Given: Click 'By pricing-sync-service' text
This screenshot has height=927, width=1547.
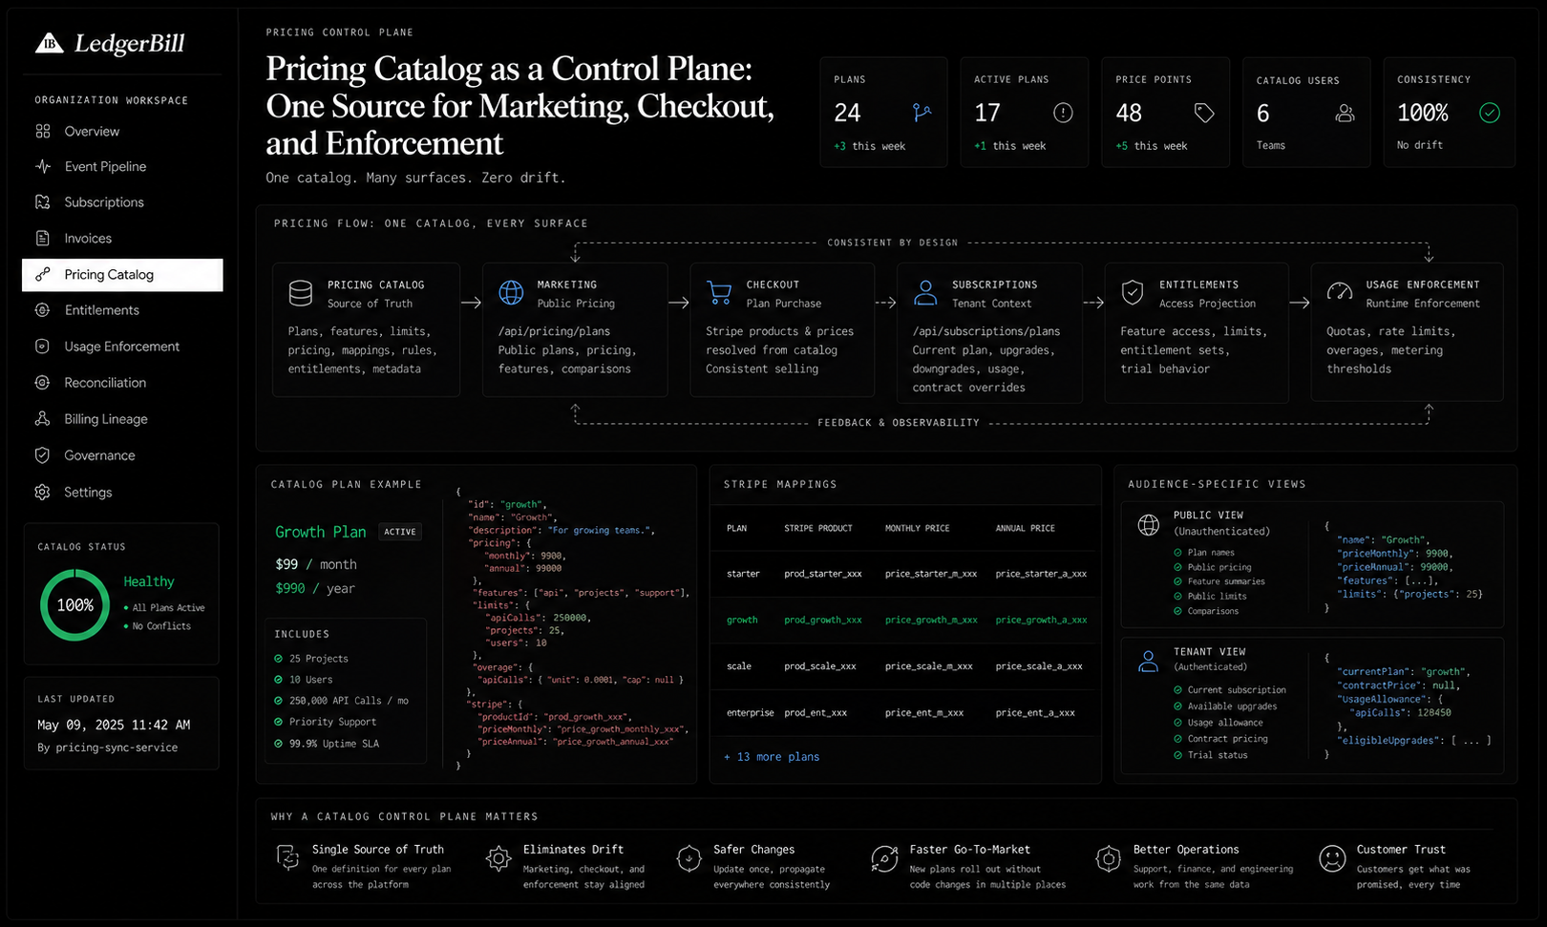Looking at the screenshot, I should (108, 748).
